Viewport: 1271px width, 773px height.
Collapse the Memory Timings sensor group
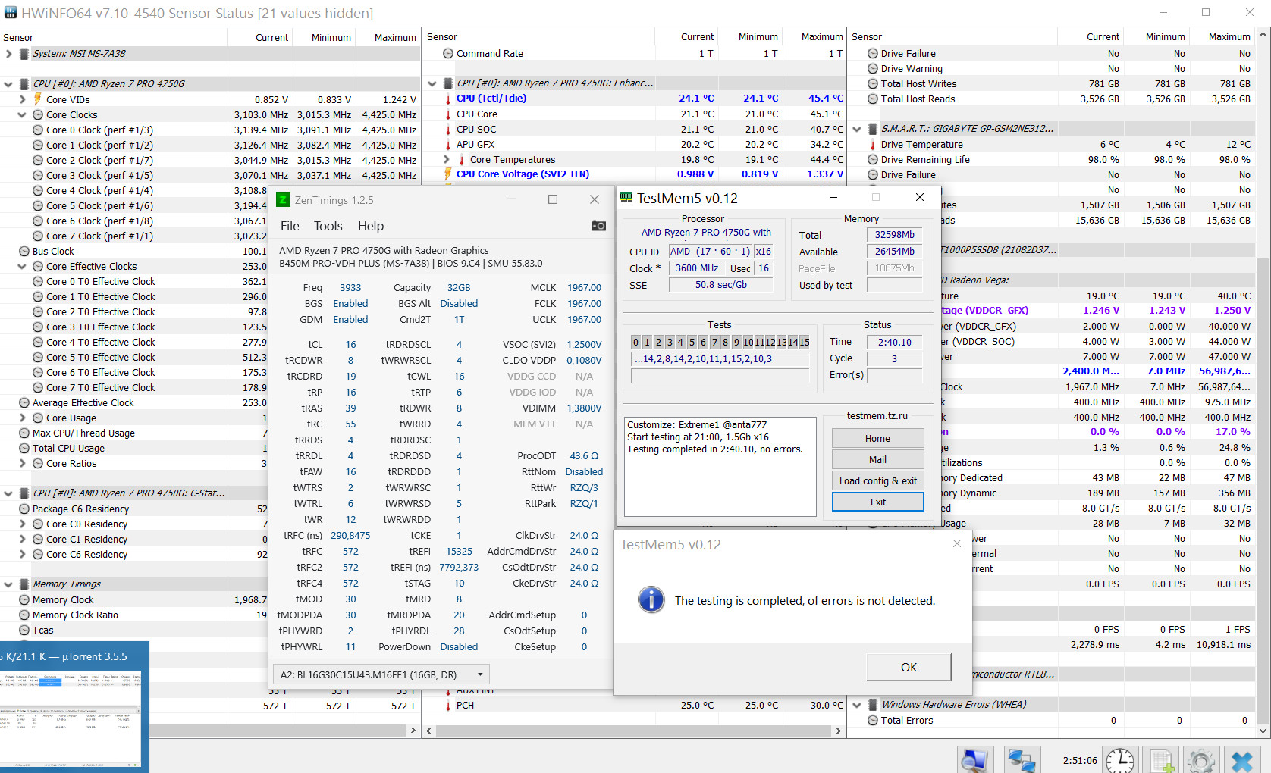(x=8, y=584)
